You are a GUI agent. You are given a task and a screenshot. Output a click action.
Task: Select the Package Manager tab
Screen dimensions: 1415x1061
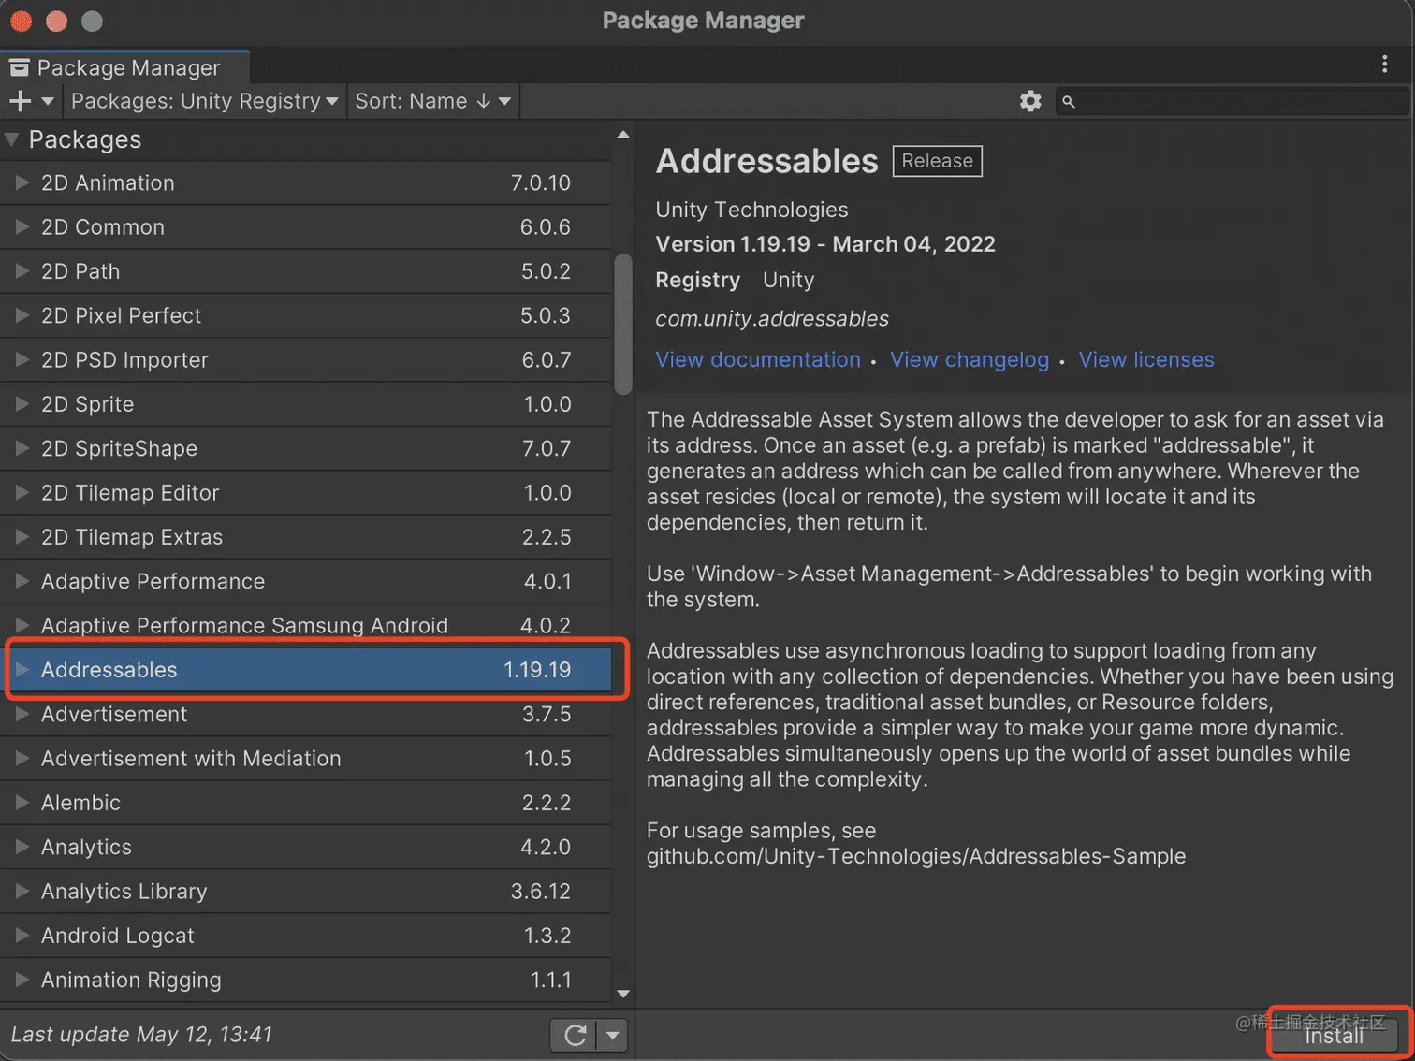pos(127,67)
